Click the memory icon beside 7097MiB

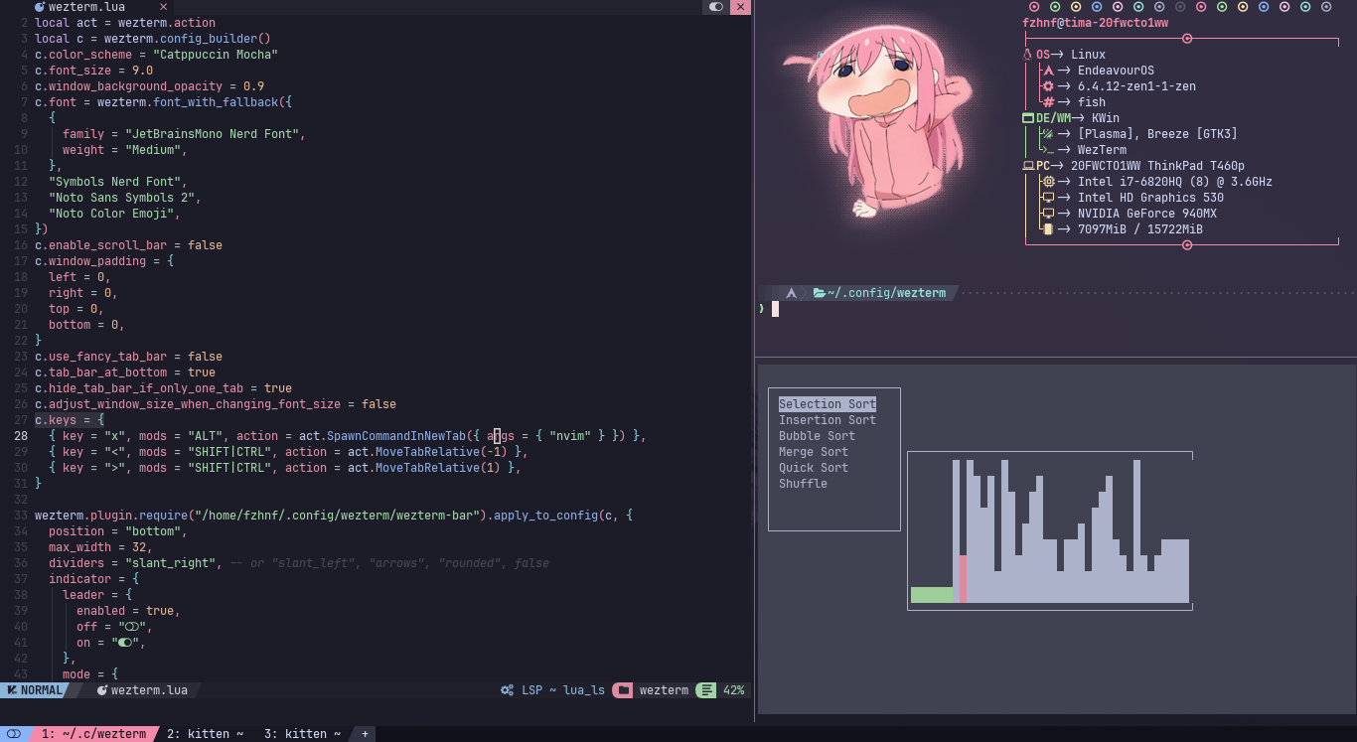(x=1047, y=229)
